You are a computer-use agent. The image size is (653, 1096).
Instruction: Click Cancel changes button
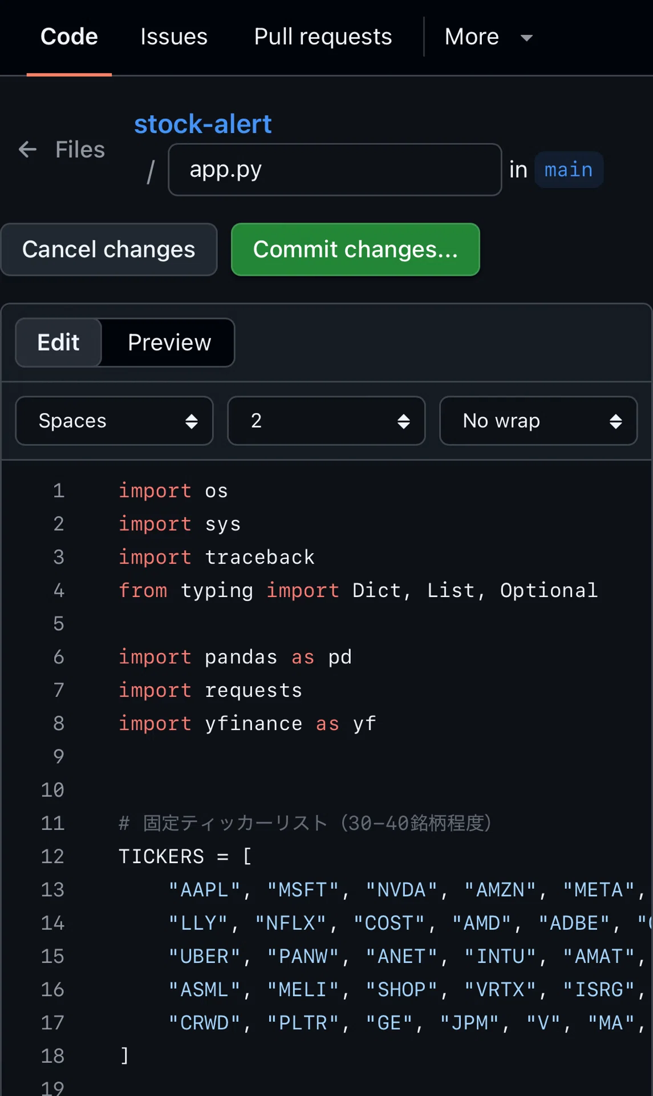point(109,249)
